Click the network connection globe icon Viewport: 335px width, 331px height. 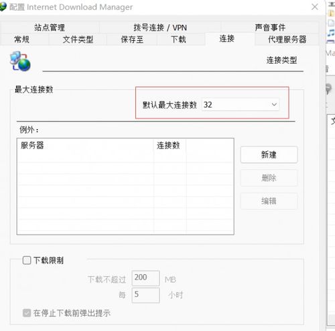[x=20, y=62]
